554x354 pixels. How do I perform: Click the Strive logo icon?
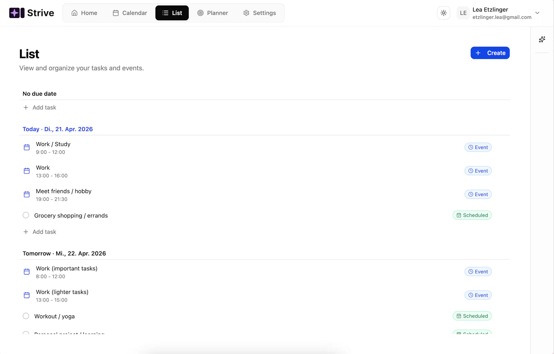[17, 13]
